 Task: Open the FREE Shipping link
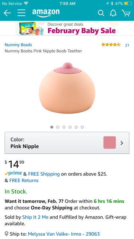tap(44, 174)
